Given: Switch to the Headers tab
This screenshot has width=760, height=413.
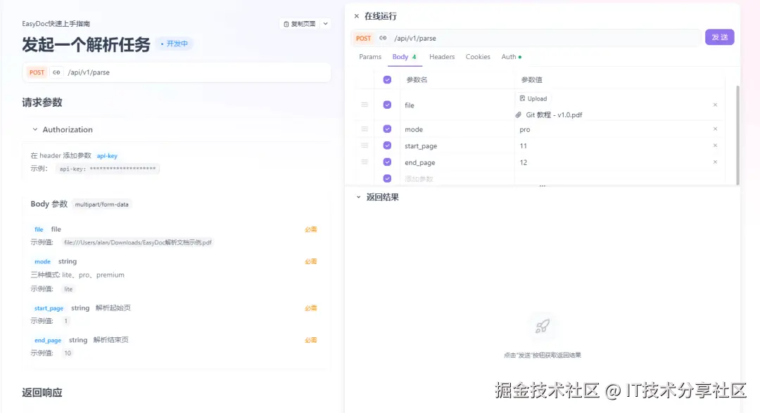Looking at the screenshot, I should (x=441, y=57).
